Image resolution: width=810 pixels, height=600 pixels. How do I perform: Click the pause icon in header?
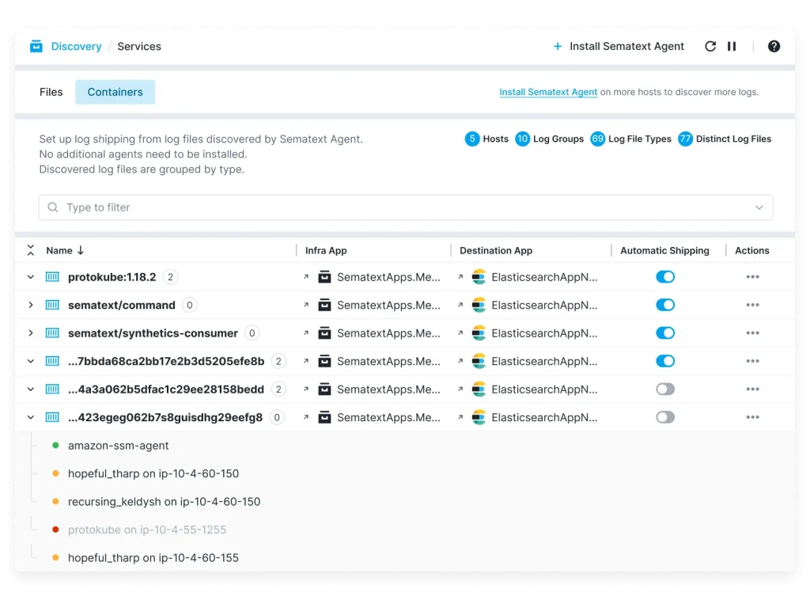tap(732, 47)
